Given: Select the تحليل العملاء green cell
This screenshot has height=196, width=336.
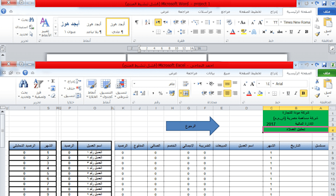Looking at the screenshot, I should (x=295, y=130).
